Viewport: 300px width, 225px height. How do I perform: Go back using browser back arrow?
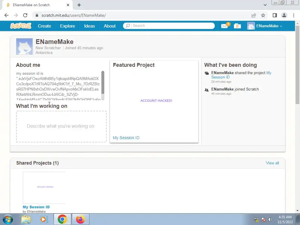tap(6, 15)
